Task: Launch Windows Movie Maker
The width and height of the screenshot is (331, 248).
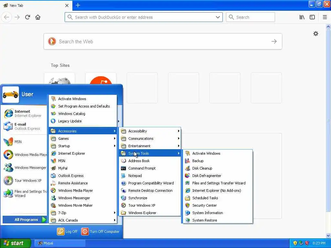Action: click(x=83, y=205)
